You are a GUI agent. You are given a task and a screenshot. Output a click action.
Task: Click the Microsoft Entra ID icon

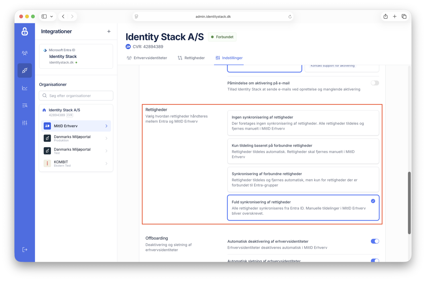pyautogui.click(x=45, y=50)
